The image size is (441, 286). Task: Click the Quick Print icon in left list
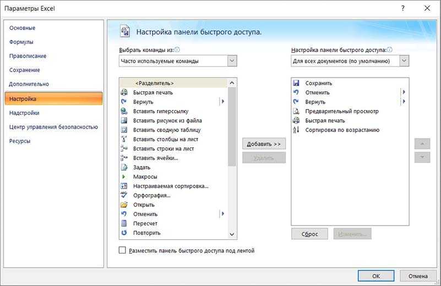(124, 92)
